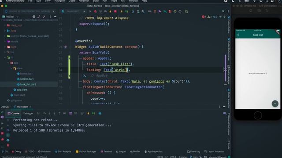Switch to the Debugger tab
The image size is (282, 158).
28,113
